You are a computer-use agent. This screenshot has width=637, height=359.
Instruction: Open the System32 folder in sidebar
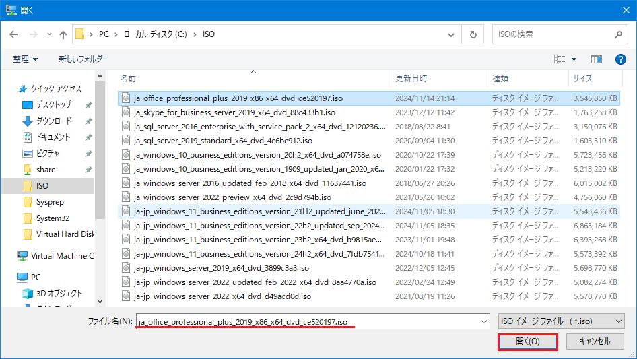[x=53, y=218]
